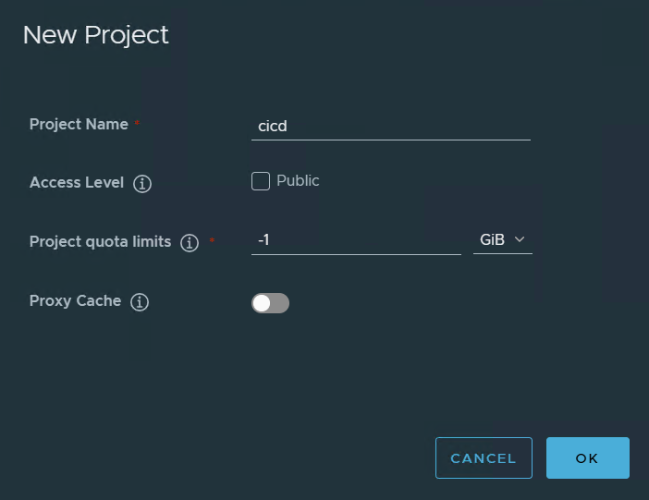
Task: Click the Project quota limits label
Action: [x=100, y=242]
